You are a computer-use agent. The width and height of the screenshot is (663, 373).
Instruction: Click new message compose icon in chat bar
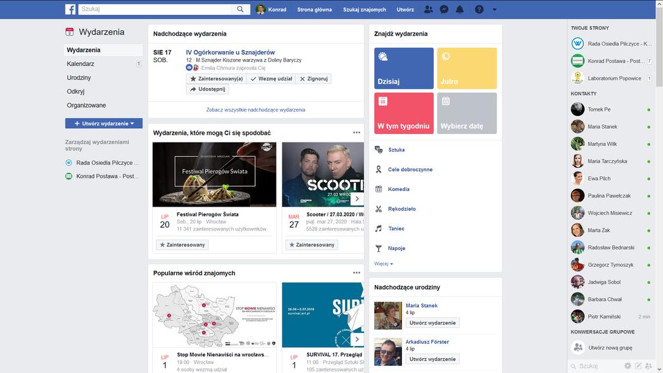pos(638,366)
